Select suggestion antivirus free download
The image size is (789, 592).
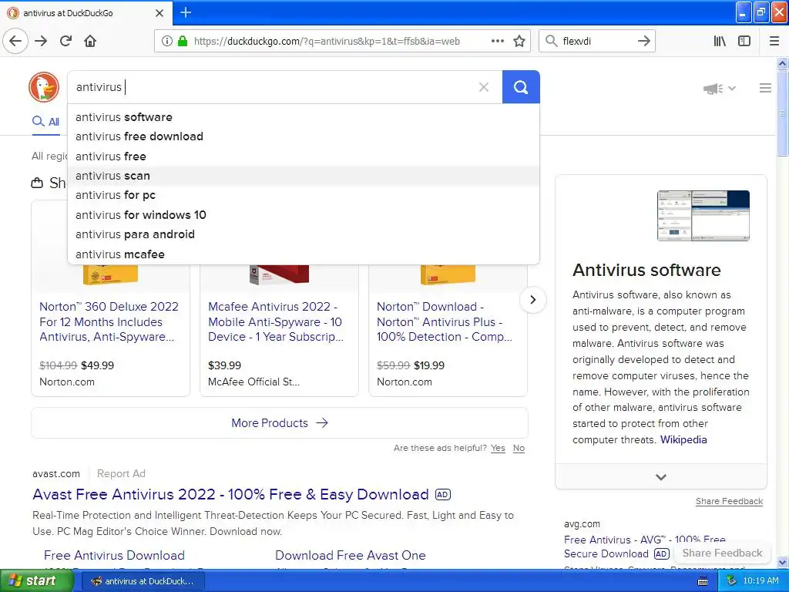point(304,136)
